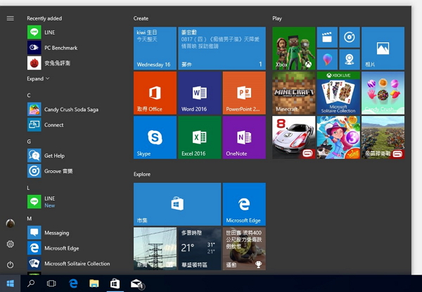Open the Skype tile
The image size is (422, 292).
155,137
